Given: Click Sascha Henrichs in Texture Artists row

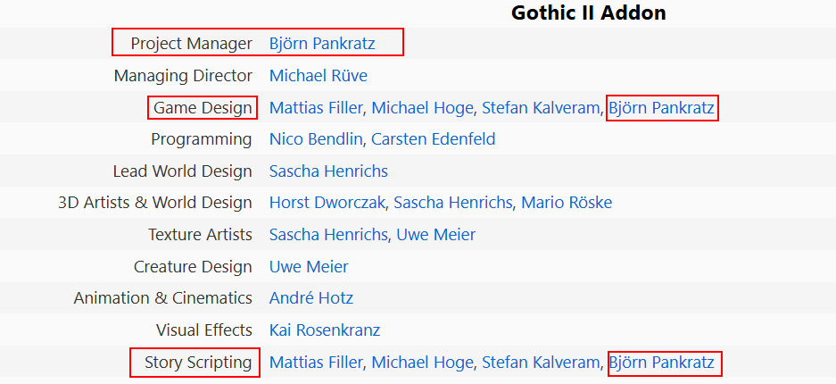Looking at the screenshot, I should pyautogui.click(x=328, y=235).
